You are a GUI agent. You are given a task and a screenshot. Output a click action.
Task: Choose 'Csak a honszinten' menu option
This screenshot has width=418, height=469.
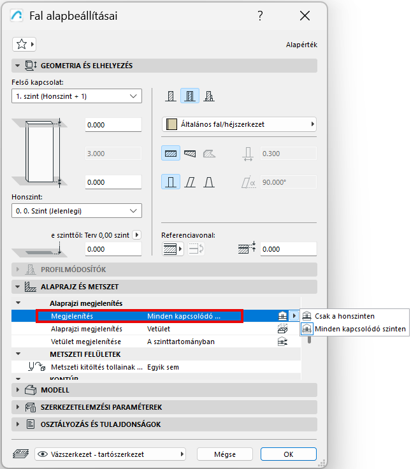click(x=354, y=316)
